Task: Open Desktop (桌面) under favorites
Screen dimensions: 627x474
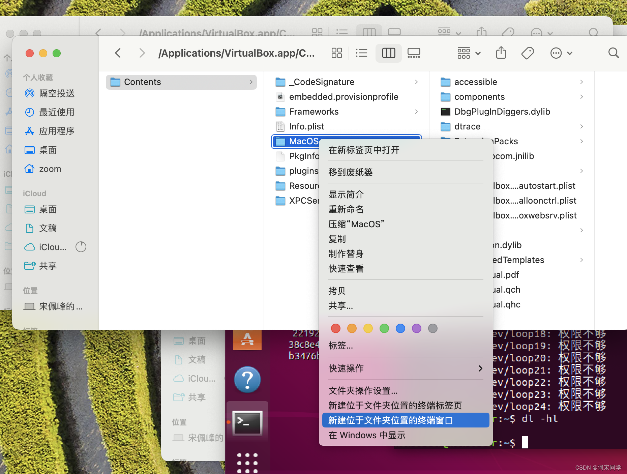Action: coord(41,150)
